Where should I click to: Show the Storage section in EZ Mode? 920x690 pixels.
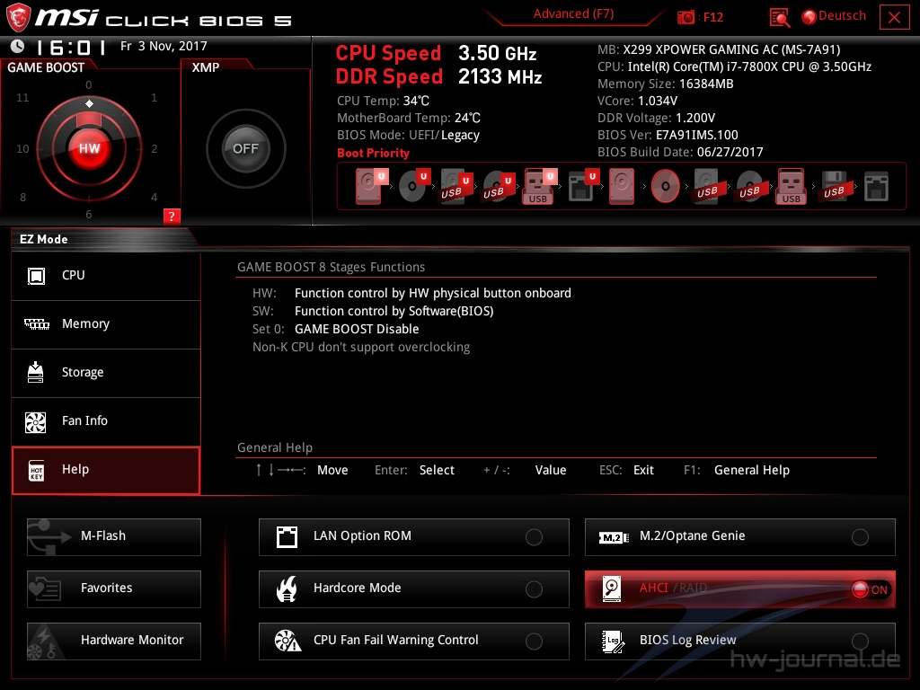pyautogui.click(x=106, y=373)
